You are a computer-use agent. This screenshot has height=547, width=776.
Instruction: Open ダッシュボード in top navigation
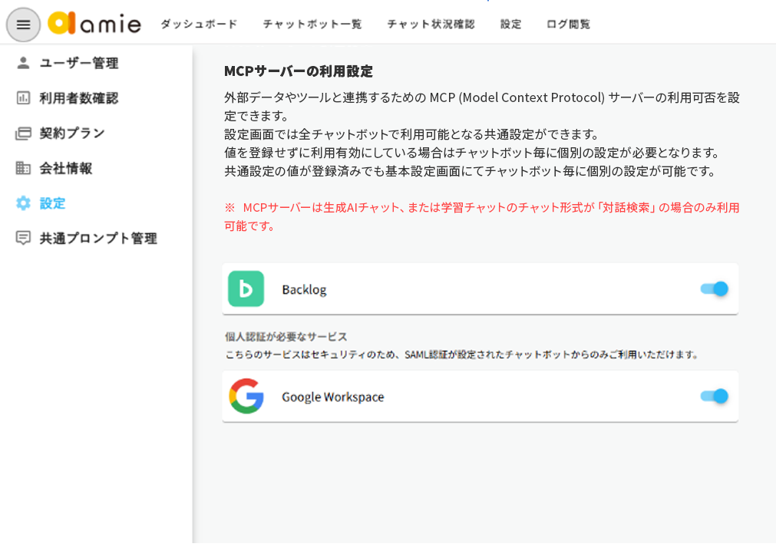tap(199, 25)
